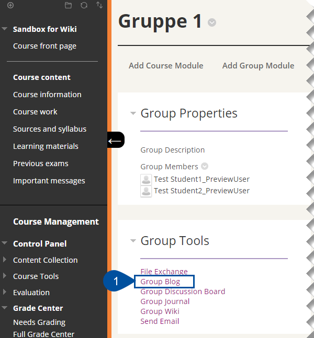The width and height of the screenshot is (314, 338).
Task: Collapse the Group Properties module
Action: [133, 113]
